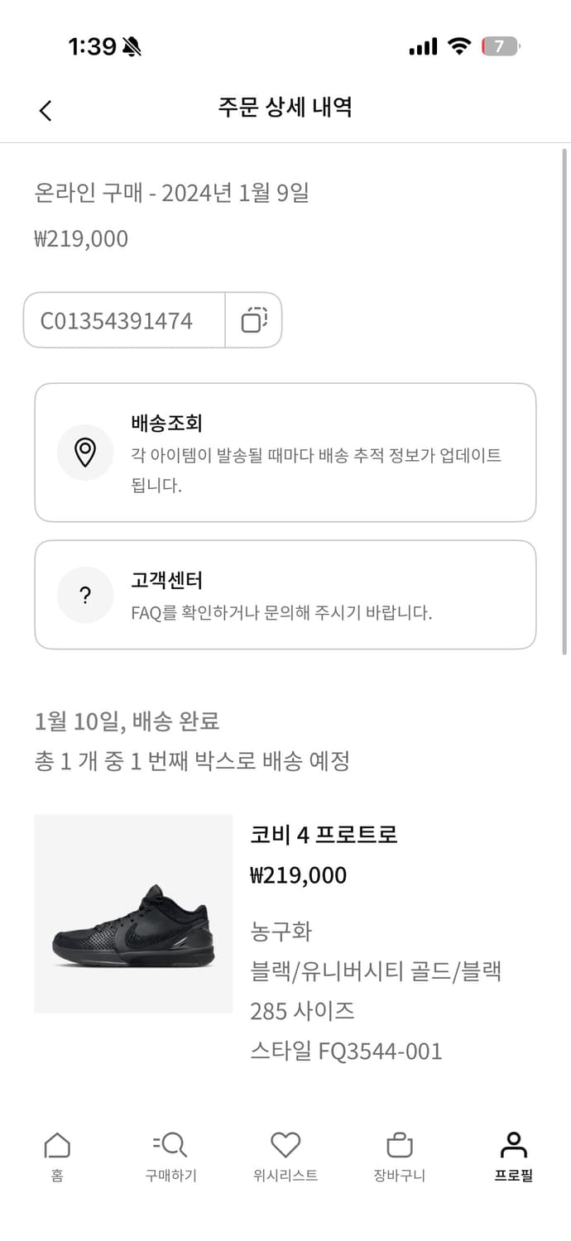Viewport: 571px width, 1241px height.
Task: Open the 배송조회 shipment tracking card
Action: pyautogui.click(x=285, y=453)
